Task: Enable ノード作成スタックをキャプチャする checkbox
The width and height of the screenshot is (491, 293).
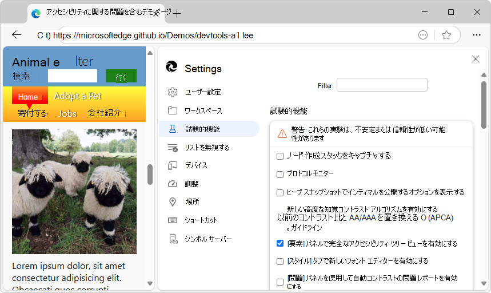Action: [280, 156]
